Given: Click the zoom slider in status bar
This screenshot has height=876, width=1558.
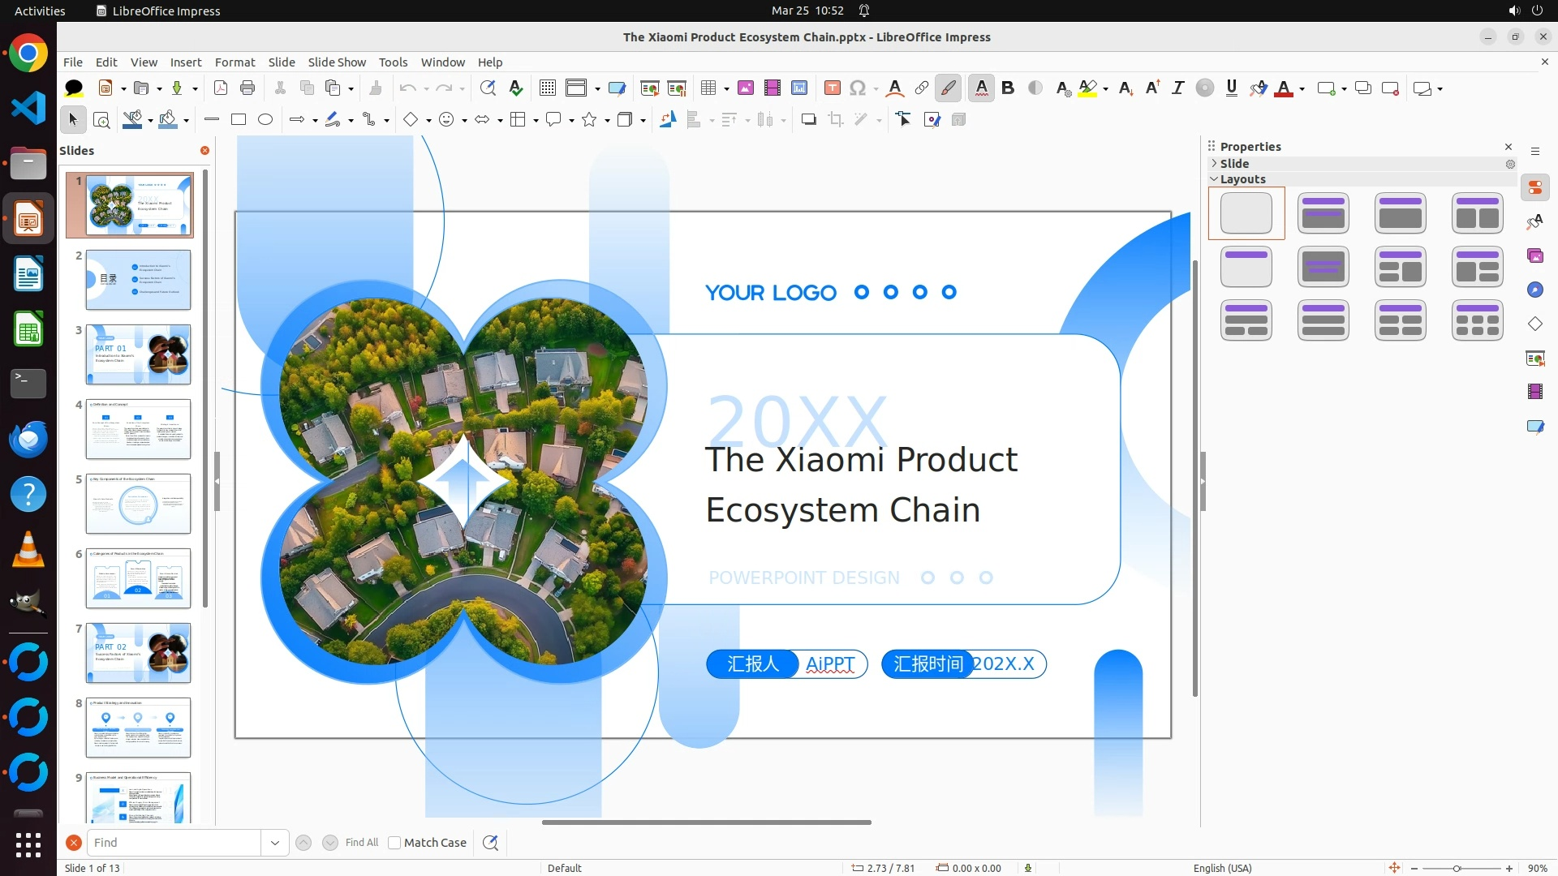Looking at the screenshot, I should pyautogui.click(x=1457, y=869).
